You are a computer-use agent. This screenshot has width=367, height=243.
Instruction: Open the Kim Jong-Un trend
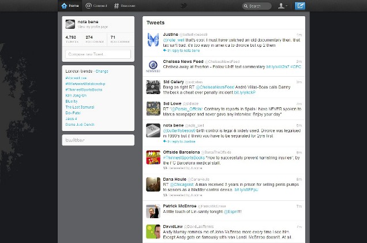pyautogui.click(x=76, y=95)
